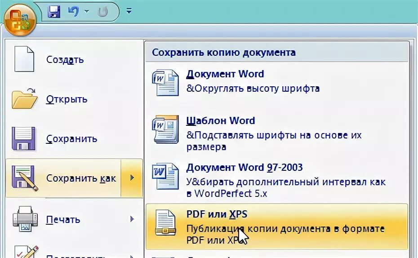This screenshot has width=418, height=258.
Task: Open the round Office button menu
Action: (x=20, y=20)
